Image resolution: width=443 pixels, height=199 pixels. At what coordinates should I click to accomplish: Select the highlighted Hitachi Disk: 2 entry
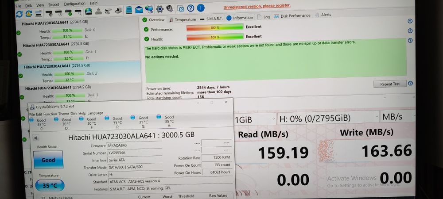80,73
